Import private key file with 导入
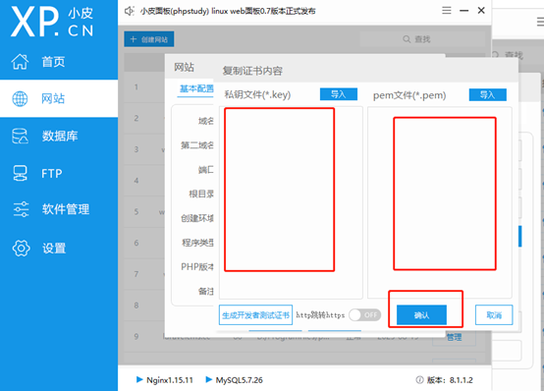Image resolution: width=544 pixels, height=391 pixels. pos(338,94)
